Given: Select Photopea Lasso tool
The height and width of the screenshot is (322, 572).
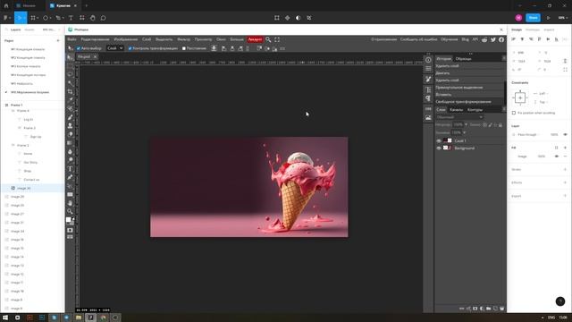Looking at the screenshot, I should (x=70, y=74).
